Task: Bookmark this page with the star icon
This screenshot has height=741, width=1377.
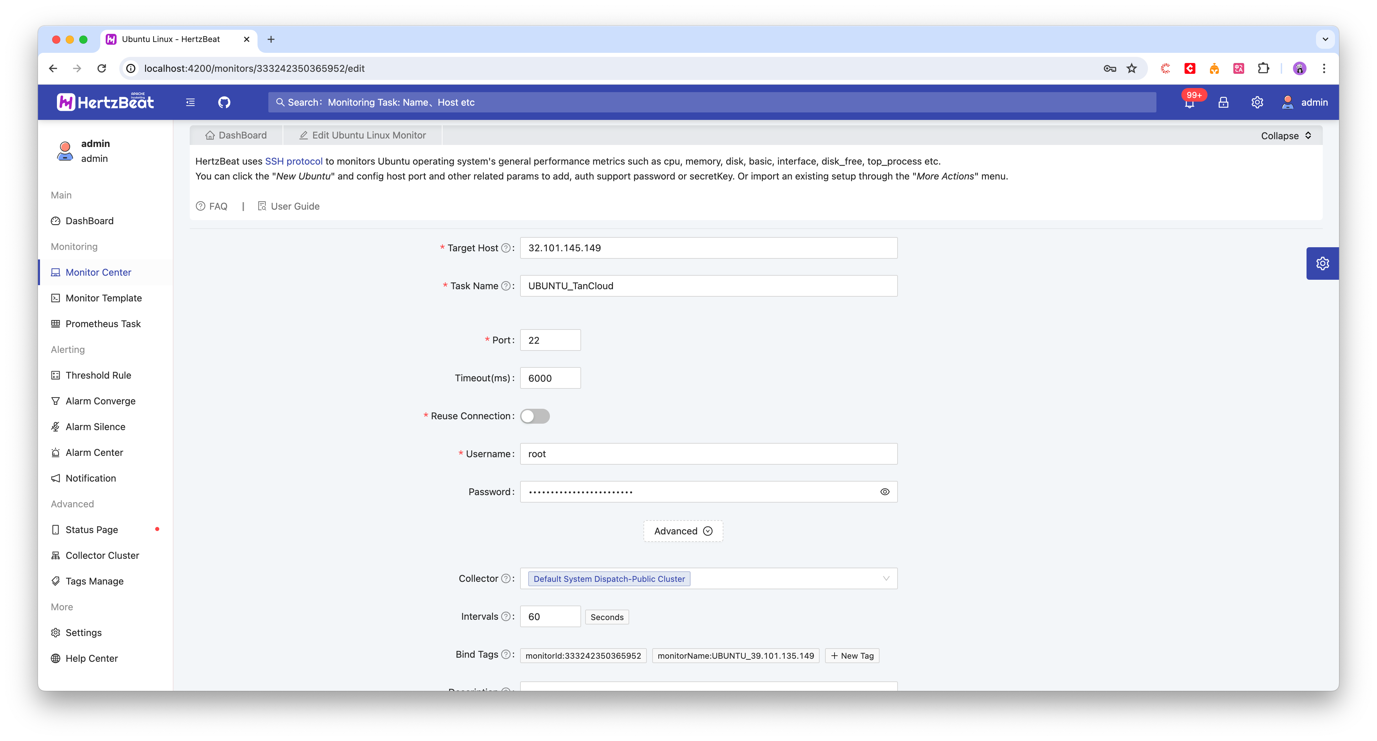Action: tap(1132, 68)
